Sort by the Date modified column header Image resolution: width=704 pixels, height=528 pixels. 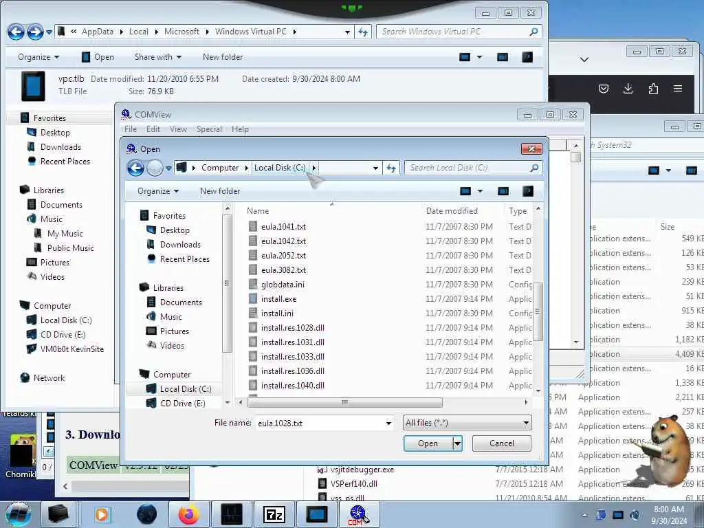click(452, 211)
